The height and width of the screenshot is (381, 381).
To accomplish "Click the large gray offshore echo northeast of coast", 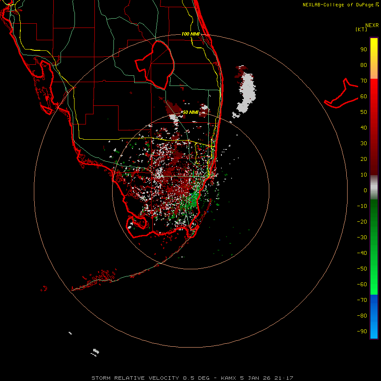I will [x=247, y=92].
